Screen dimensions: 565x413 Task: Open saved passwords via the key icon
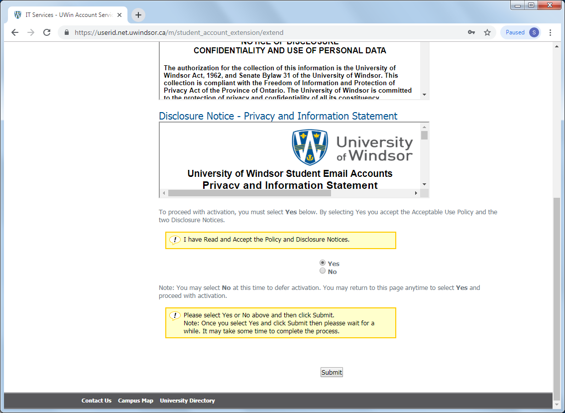[471, 32]
